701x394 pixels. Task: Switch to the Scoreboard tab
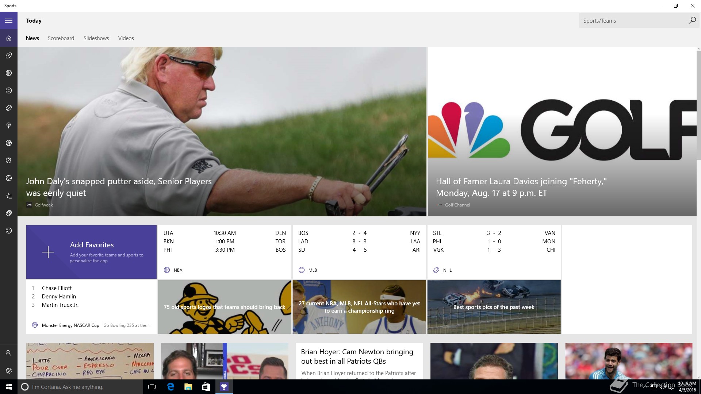[61, 38]
